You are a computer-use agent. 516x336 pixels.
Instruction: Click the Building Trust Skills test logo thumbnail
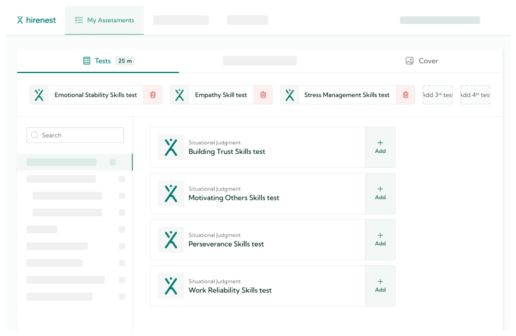coord(171,148)
